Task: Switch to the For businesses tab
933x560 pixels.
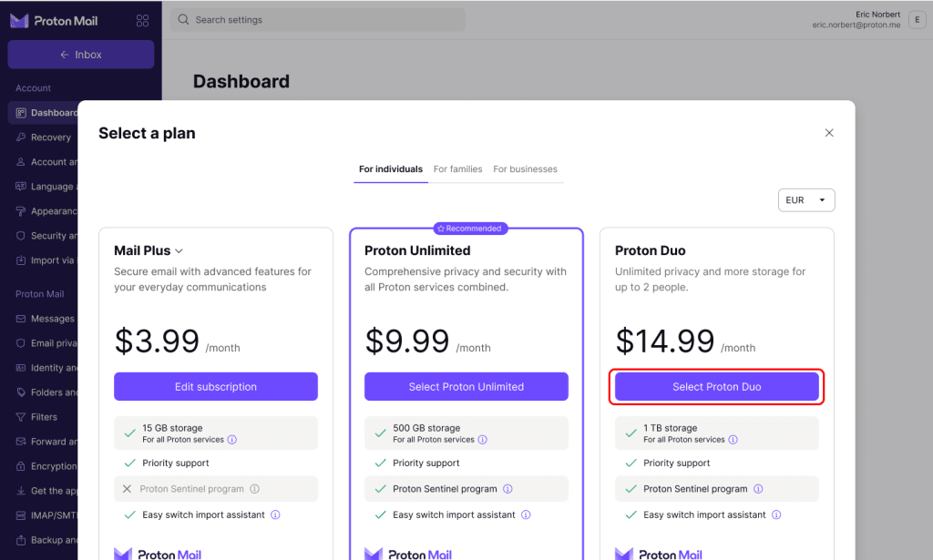Action: pos(525,169)
